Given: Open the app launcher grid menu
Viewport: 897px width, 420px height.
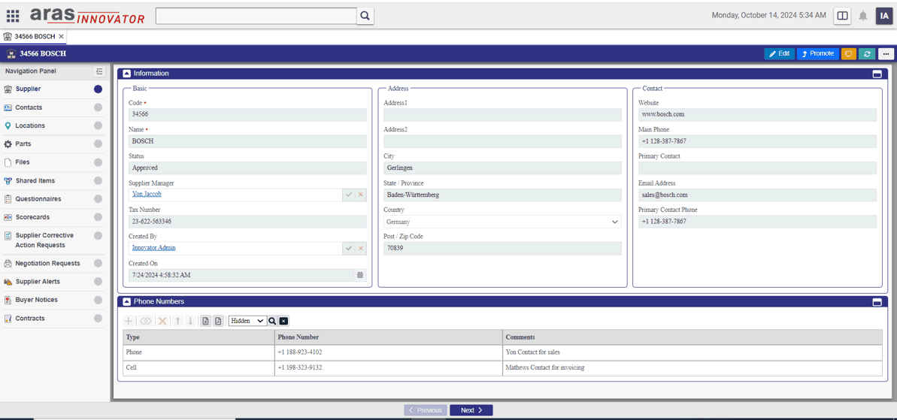Looking at the screenshot, I should 13,16.
